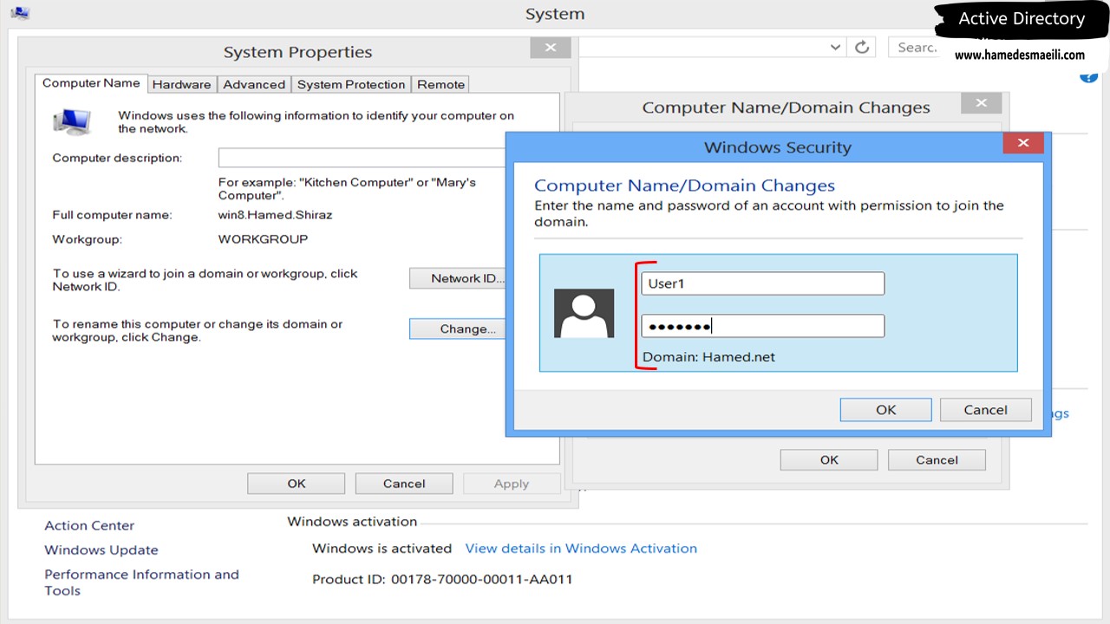The width and height of the screenshot is (1110, 624).
Task: Click the Domain: Hamed.net text
Action: coord(708,357)
